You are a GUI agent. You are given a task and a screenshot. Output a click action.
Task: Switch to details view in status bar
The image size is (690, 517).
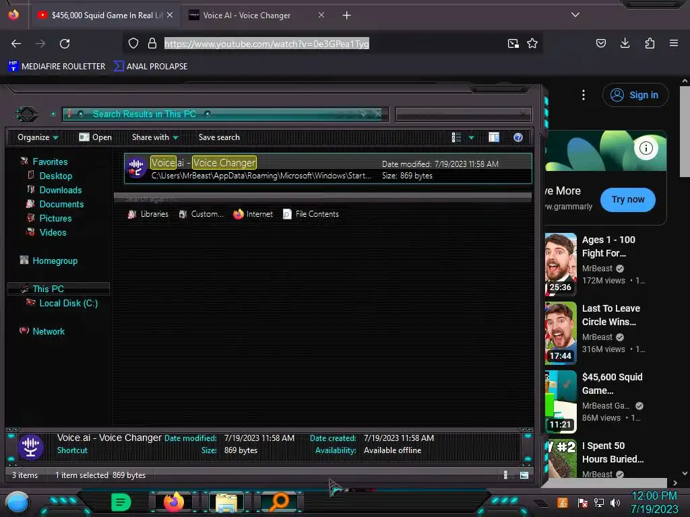click(x=505, y=475)
